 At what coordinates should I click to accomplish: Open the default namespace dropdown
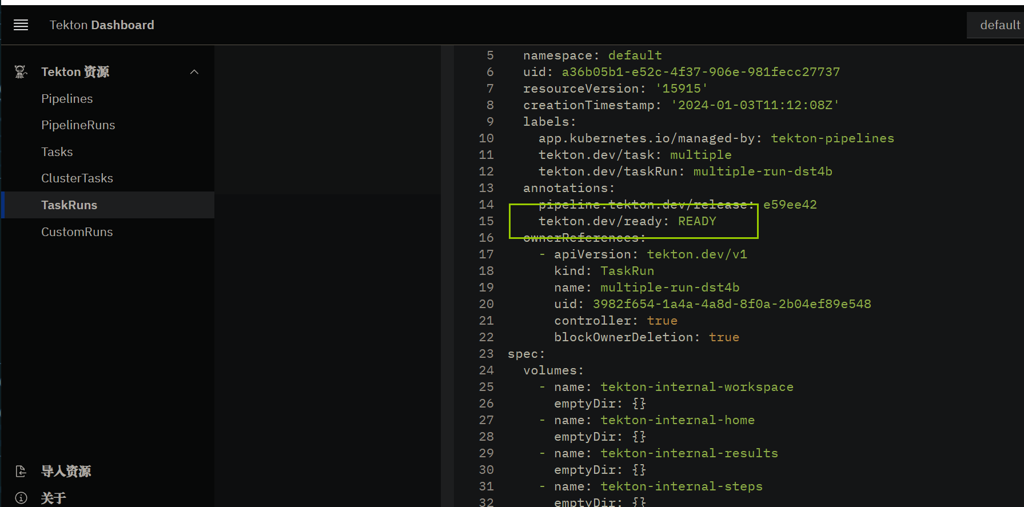coord(995,25)
